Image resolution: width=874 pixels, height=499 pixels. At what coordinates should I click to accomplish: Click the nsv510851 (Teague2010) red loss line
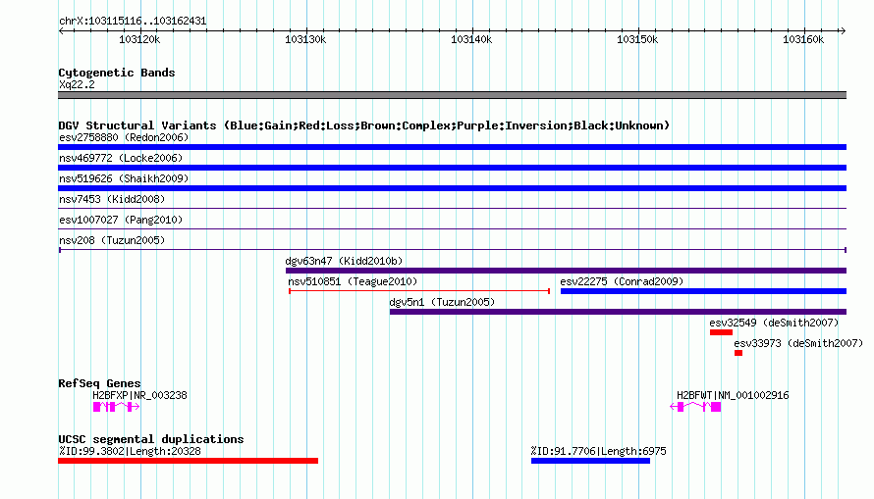coord(419,291)
